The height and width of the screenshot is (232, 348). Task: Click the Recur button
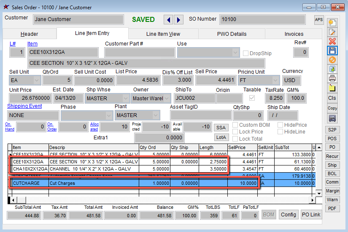click(x=332, y=156)
